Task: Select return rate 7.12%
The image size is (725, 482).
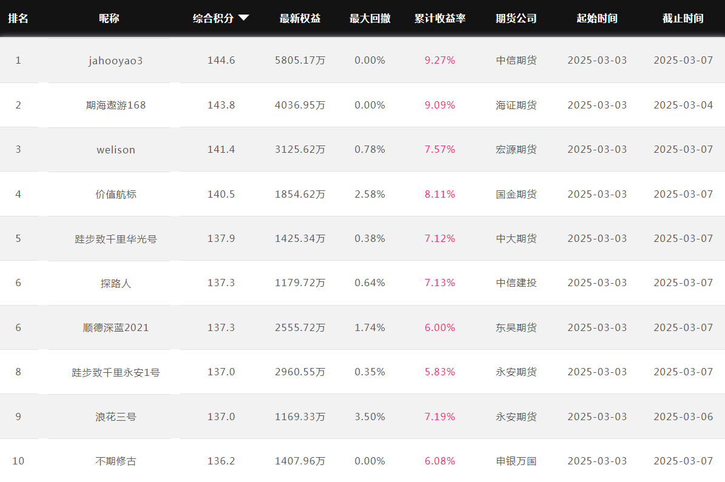Action: [440, 239]
